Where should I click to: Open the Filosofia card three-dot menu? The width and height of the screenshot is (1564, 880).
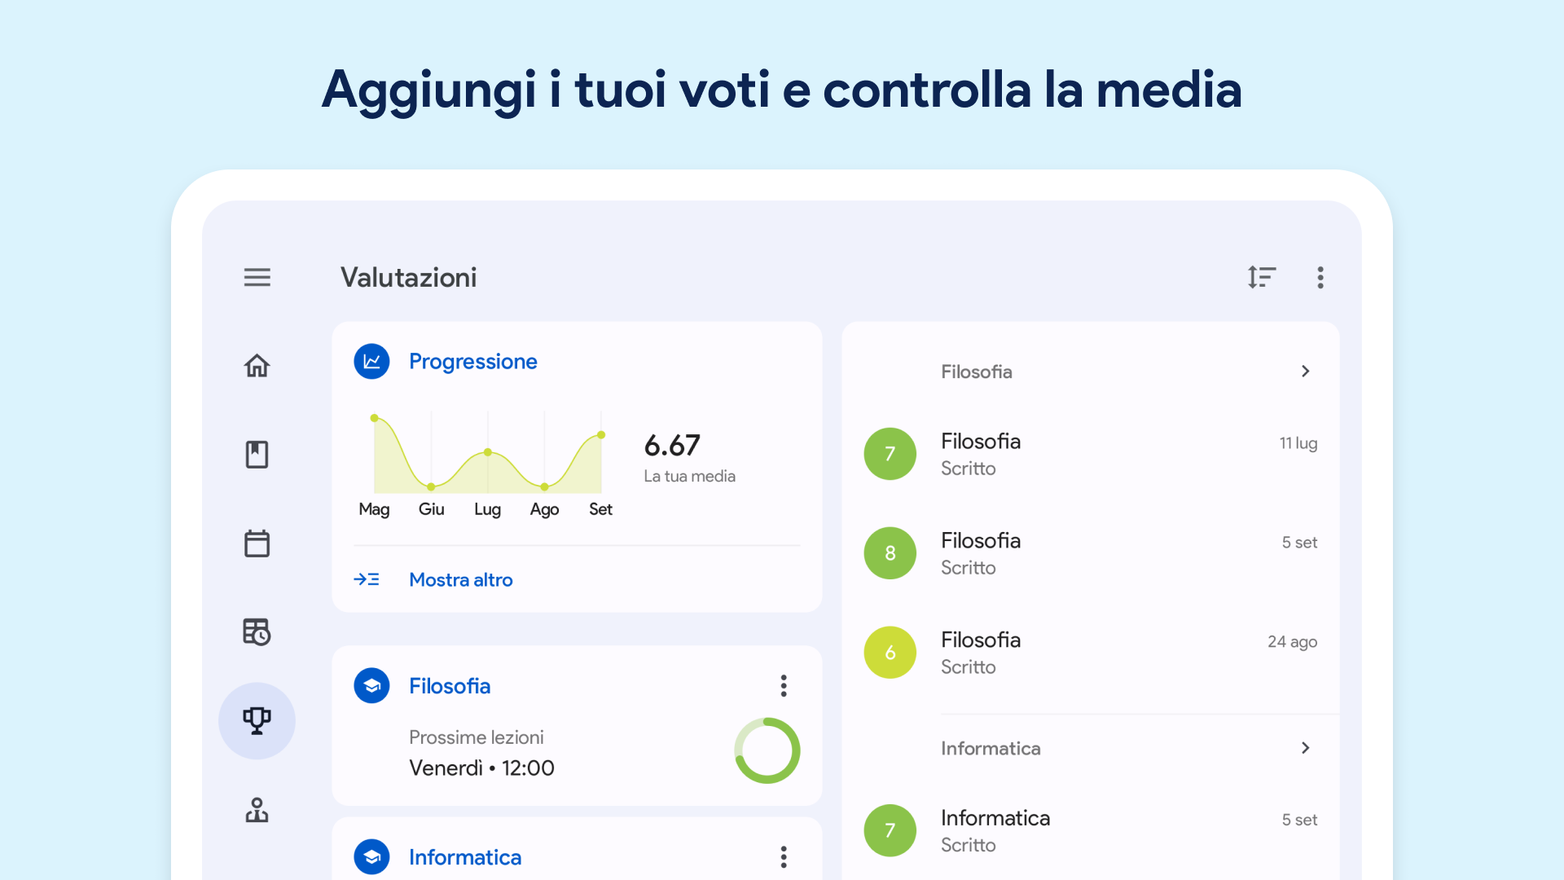point(784,686)
